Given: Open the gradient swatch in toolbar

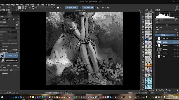Looking at the screenshot, I should point(20,7).
